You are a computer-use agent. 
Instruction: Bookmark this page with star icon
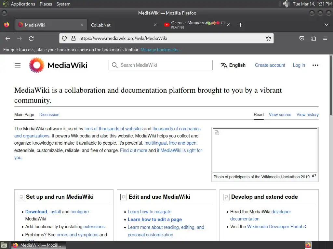pos(268,38)
